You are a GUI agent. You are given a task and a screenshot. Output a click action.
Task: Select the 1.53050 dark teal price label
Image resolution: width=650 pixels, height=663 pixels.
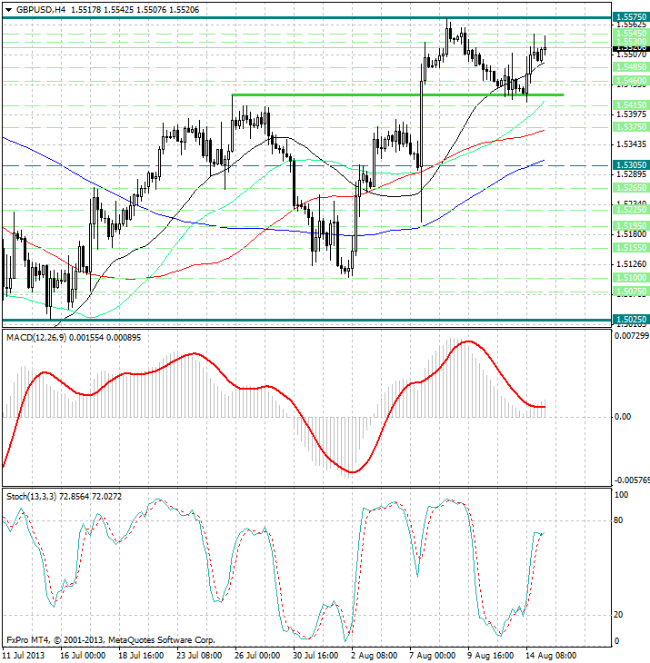pos(630,165)
